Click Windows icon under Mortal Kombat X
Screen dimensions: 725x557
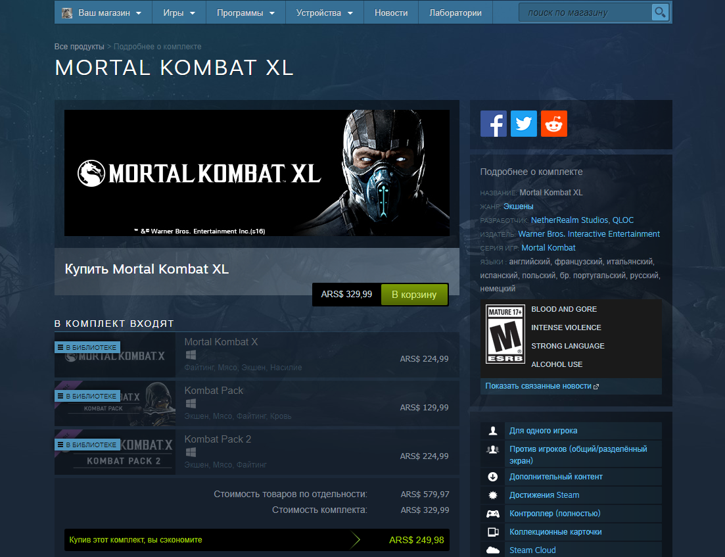coord(191,355)
